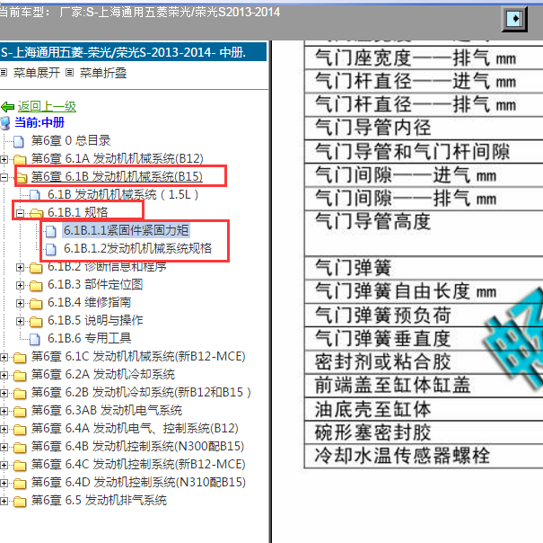Screen dimensions: 543x543
Task: Click the computer icon beside 当前:中册
Action: click(x=5, y=123)
